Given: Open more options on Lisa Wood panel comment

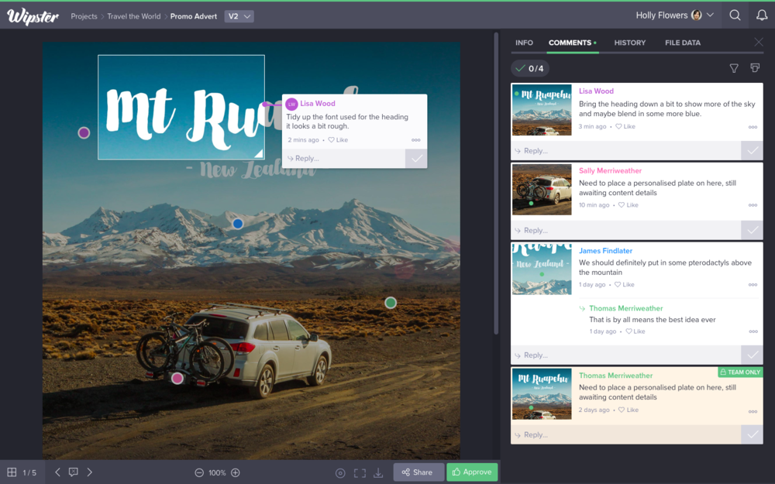Looking at the screenshot, I should click(x=753, y=127).
